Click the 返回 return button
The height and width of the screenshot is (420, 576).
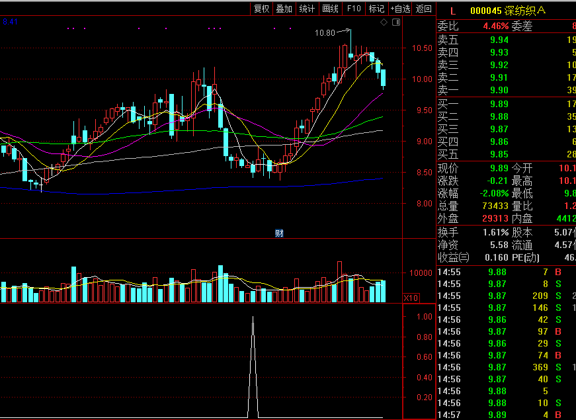423,9
